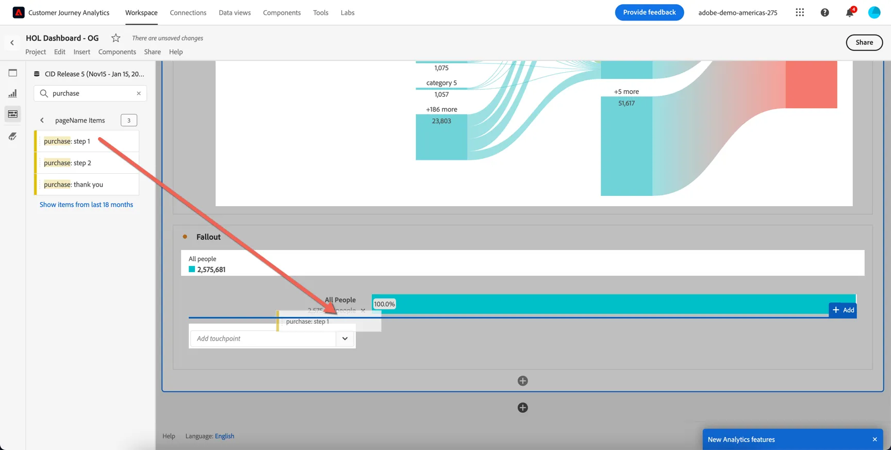The width and height of the screenshot is (891, 450).
Task: Go back using the header chevron arrow
Action: [12, 43]
